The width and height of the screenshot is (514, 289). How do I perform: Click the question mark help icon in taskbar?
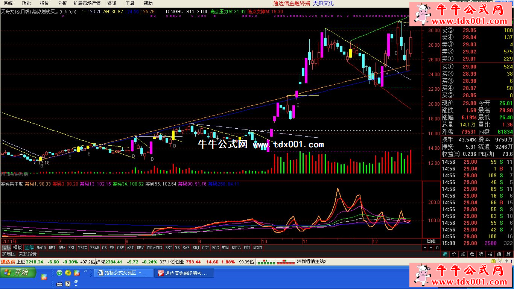click(68, 283)
